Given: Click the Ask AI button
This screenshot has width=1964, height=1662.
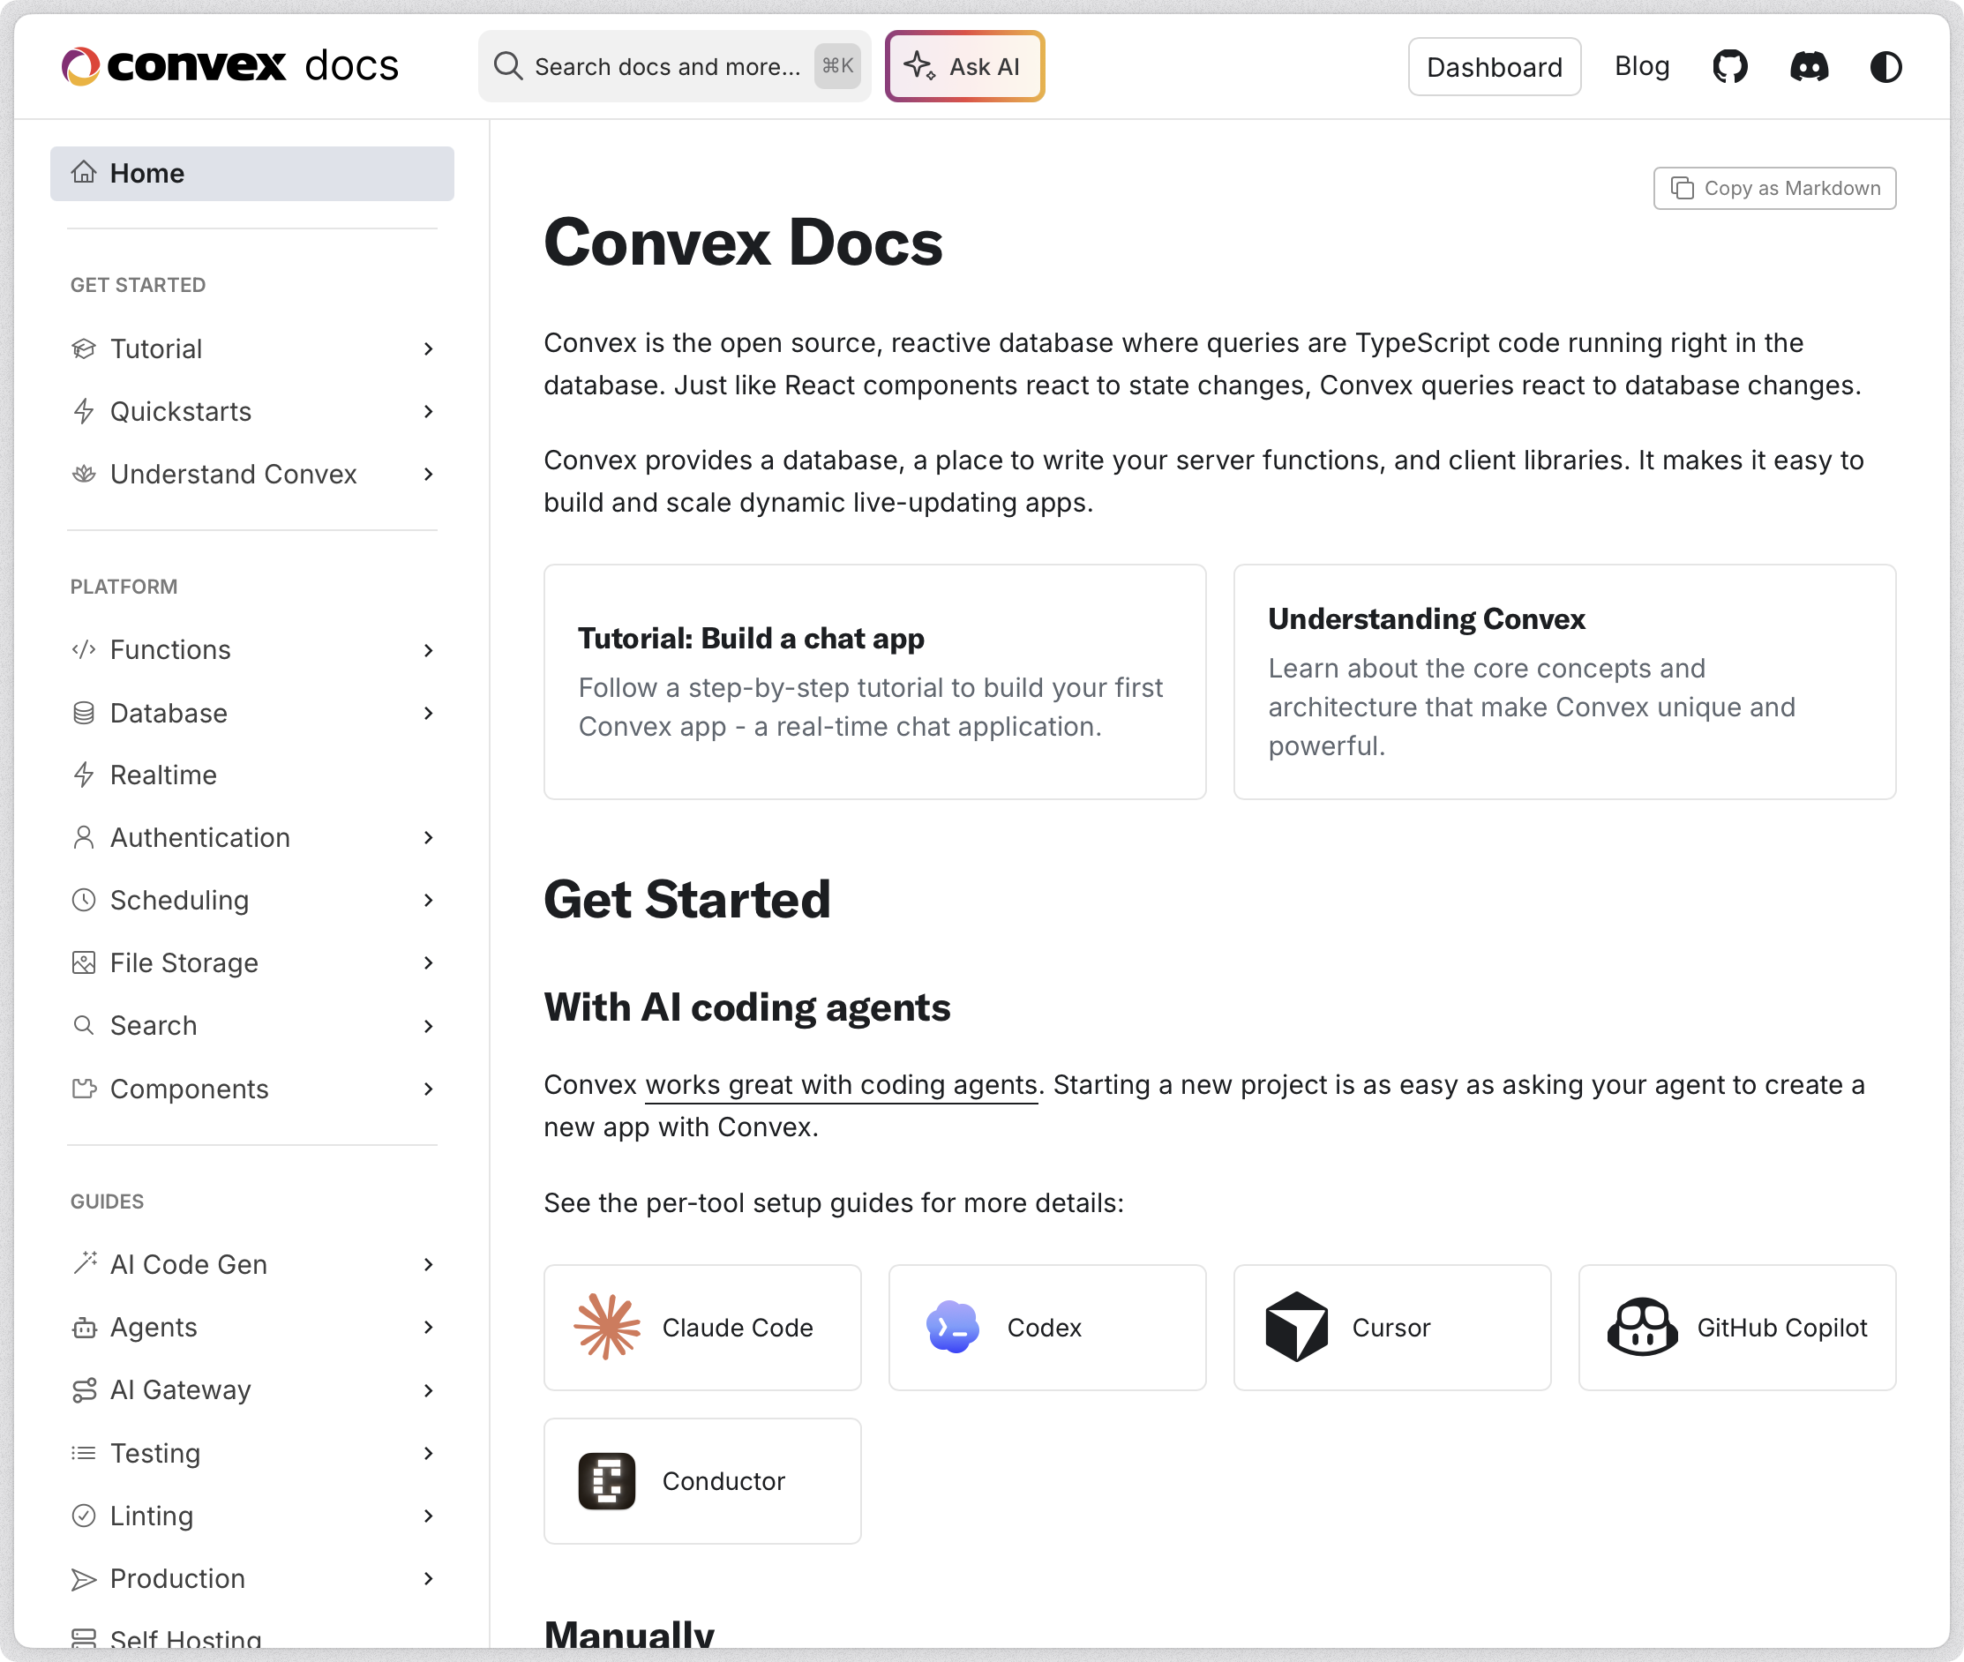Looking at the screenshot, I should [964, 66].
